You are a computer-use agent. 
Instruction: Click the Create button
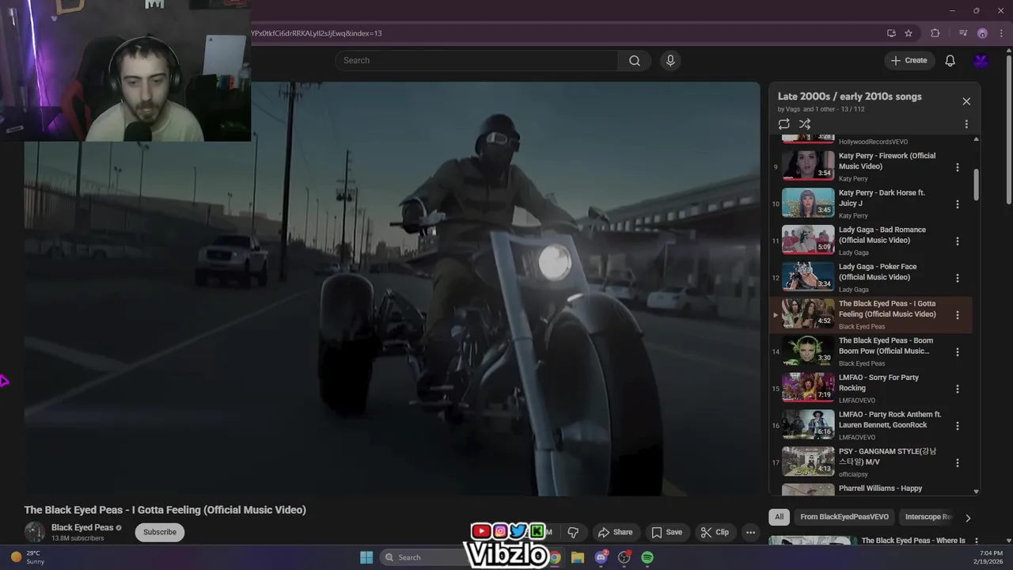point(909,61)
